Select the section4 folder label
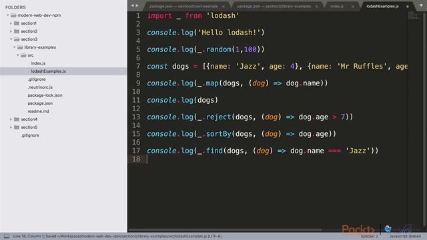This screenshot has width=427, height=240. 29,119
